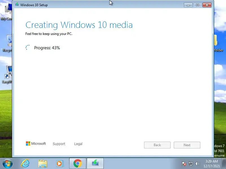Select the My Computer desktop icon
Screen dimensions: 226x169
point(6,12)
